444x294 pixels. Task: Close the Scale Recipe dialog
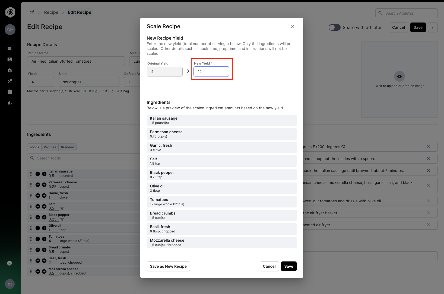[292, 26]
